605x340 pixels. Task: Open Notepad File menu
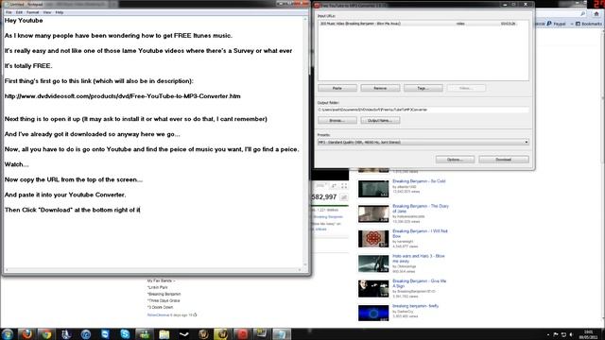[9, 12]
